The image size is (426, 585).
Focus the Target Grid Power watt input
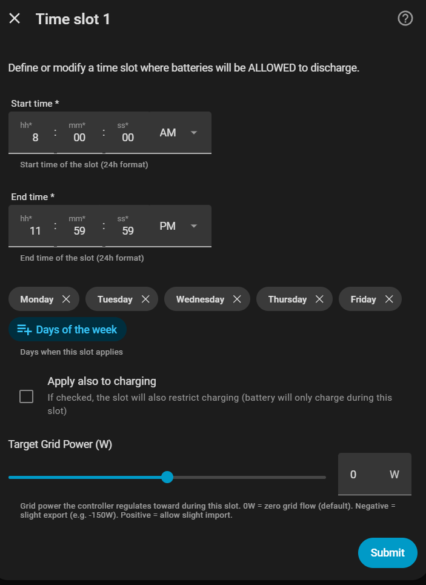364,475
